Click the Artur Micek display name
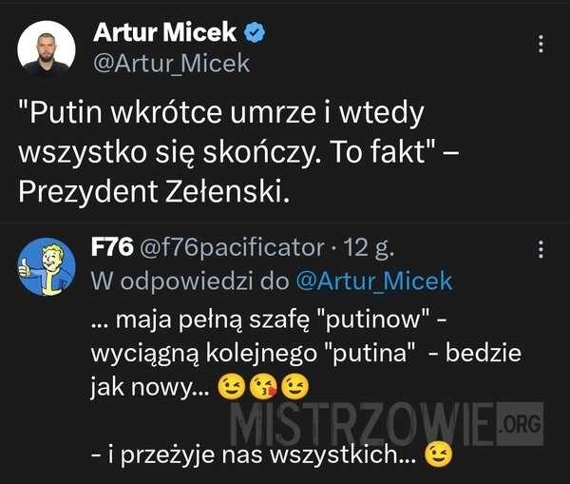This screenshot has height=484, width=570. (x=165, y=32)
